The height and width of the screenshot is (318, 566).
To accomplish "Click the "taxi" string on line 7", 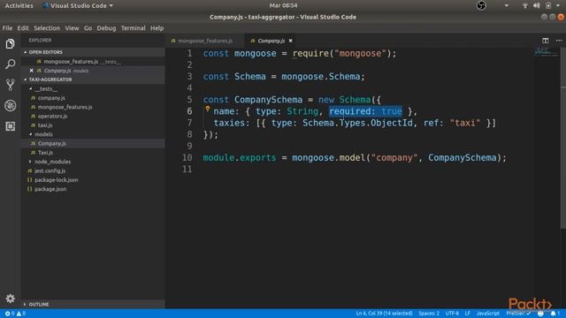I will click(465, 123).
